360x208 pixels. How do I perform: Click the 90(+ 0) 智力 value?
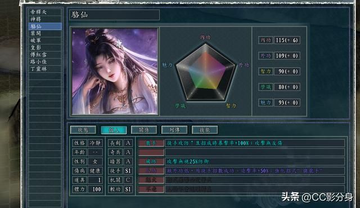pyautogui.click(x=287, y=72)
